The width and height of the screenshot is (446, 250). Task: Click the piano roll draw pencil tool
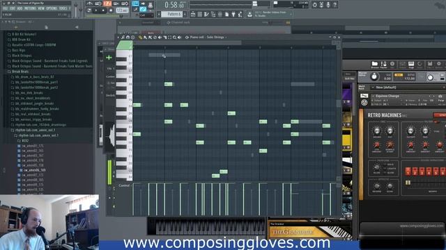click(140, 37)
